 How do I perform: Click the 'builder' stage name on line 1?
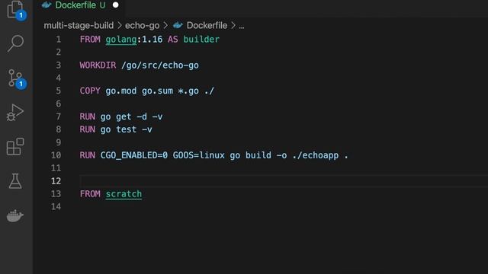tap(201, 40)
